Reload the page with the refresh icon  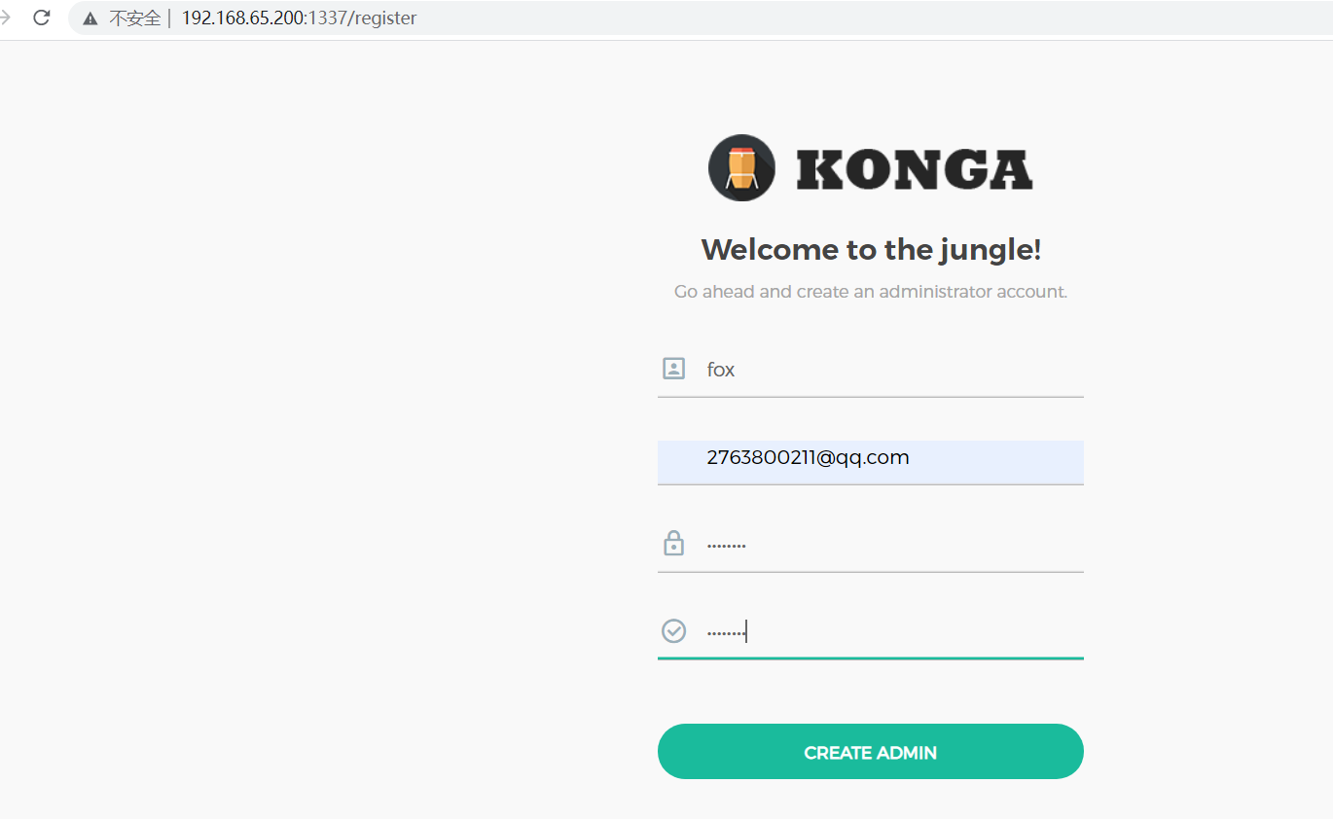tap(41, 18)
